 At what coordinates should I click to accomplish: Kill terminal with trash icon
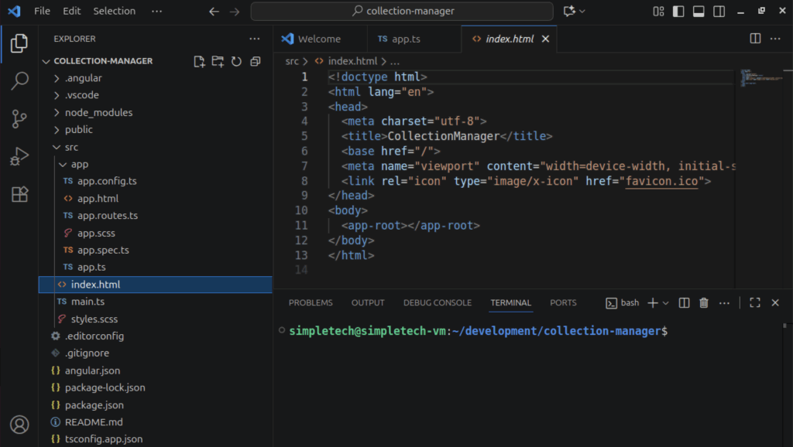(x=704, y=303)
